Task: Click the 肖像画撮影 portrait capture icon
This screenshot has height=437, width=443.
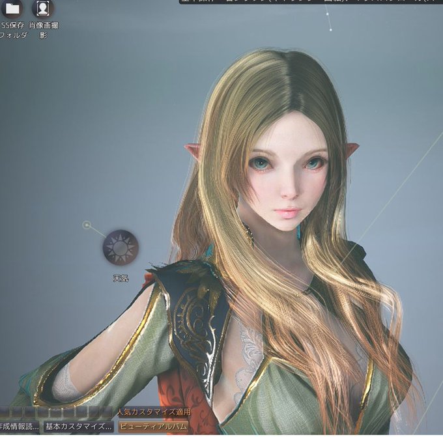Action: click(x=43, y=8)
